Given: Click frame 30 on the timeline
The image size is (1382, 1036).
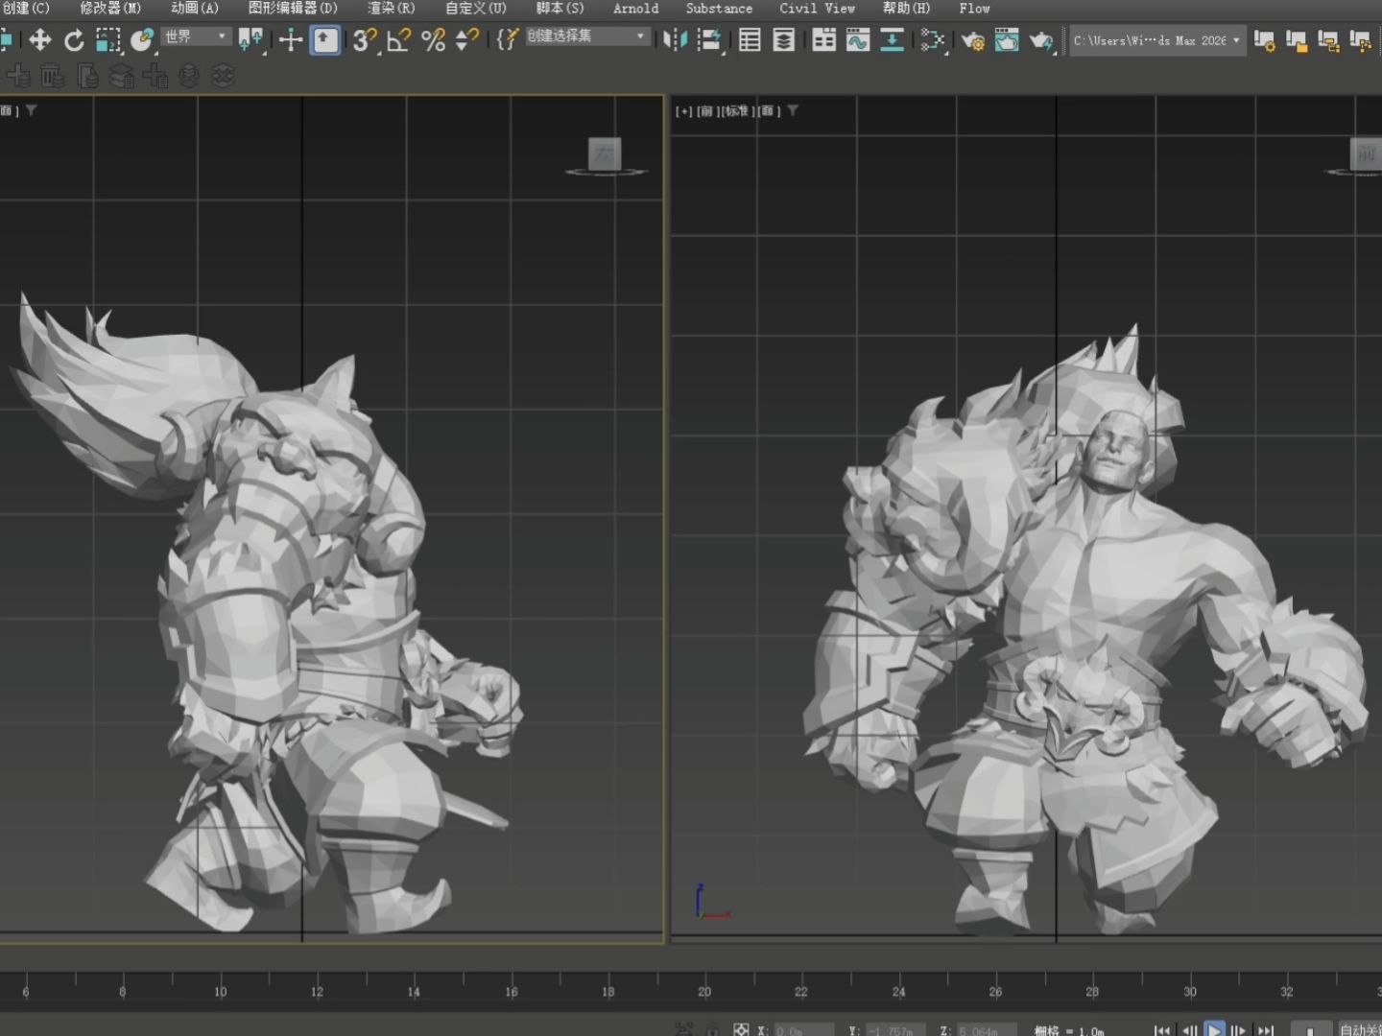Looking at the screenshot, I should 1190,992.
